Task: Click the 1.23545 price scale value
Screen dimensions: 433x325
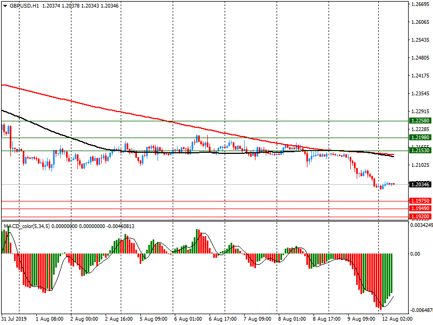Action: click(421, 93)
